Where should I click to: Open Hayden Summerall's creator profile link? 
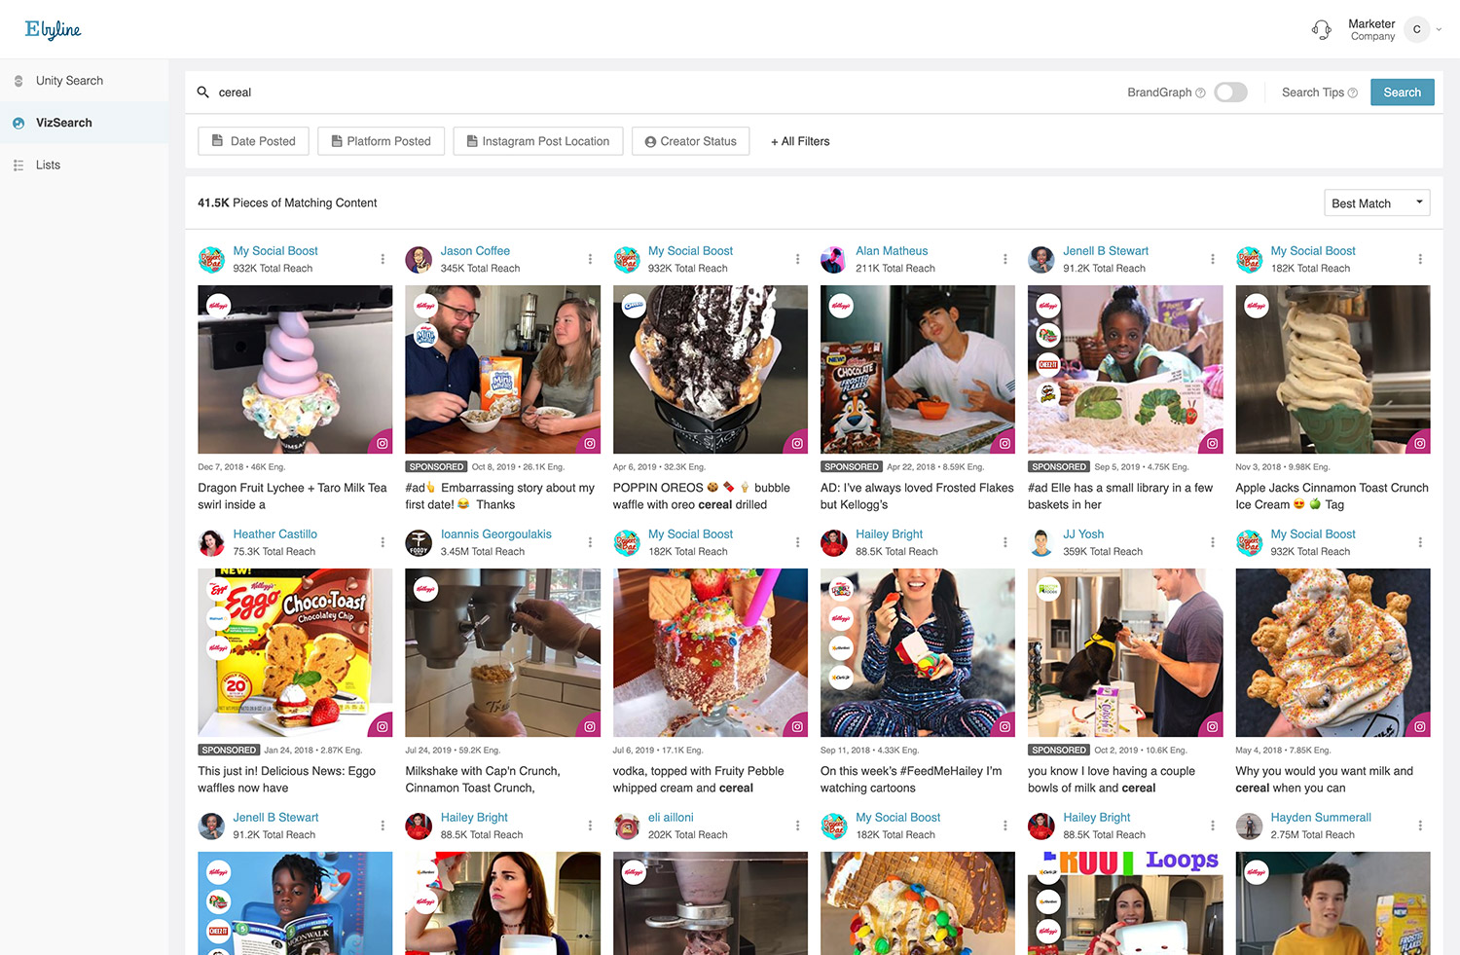click(1321, 818)
